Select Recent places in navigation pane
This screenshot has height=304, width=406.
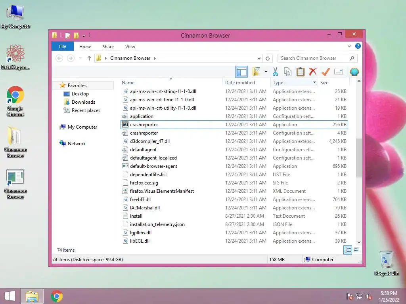86,110
